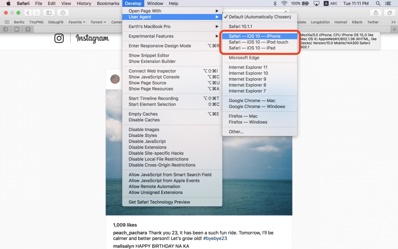Open the history clock toolbar button

(63, 13)
